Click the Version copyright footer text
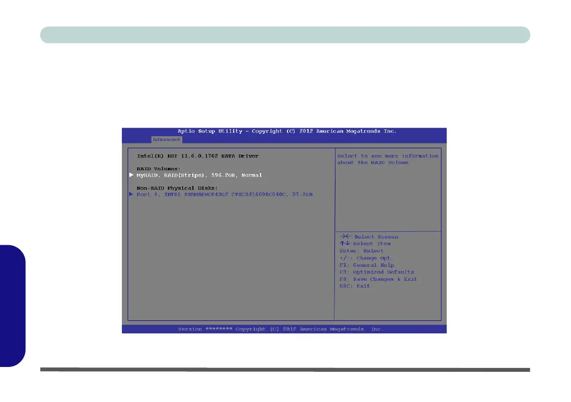The height and width of the screenshot is (402, 571). [x=281, y=329]
